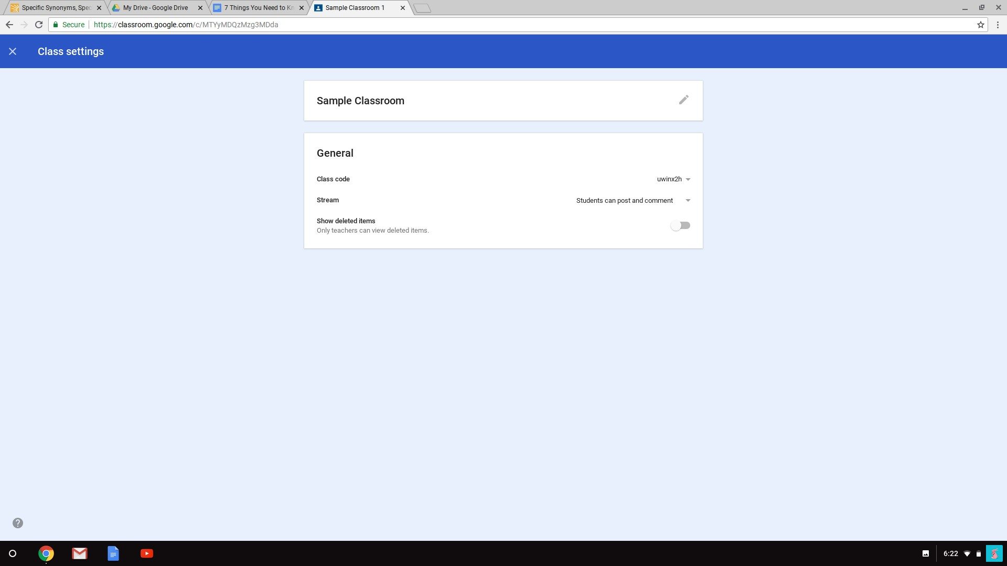Toggle the Show deleted items switch
This screenshot has height=566, width=1007.
(681, 225)
